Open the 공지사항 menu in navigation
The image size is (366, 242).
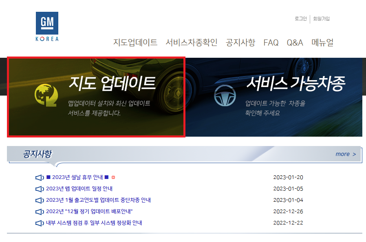coord(240,42)
